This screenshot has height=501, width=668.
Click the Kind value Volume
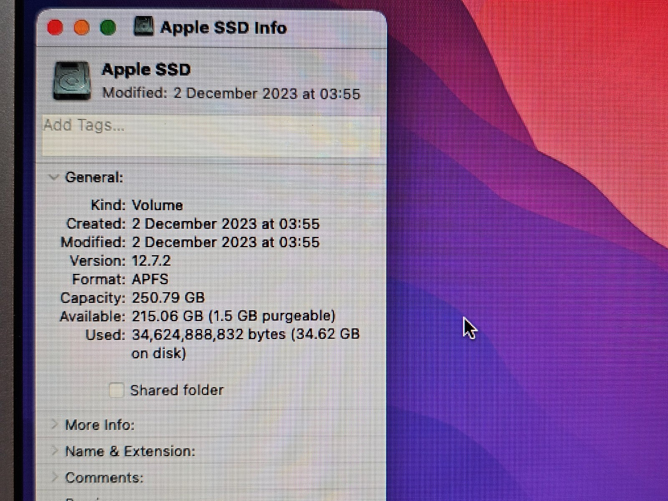(x=157, y=205)
